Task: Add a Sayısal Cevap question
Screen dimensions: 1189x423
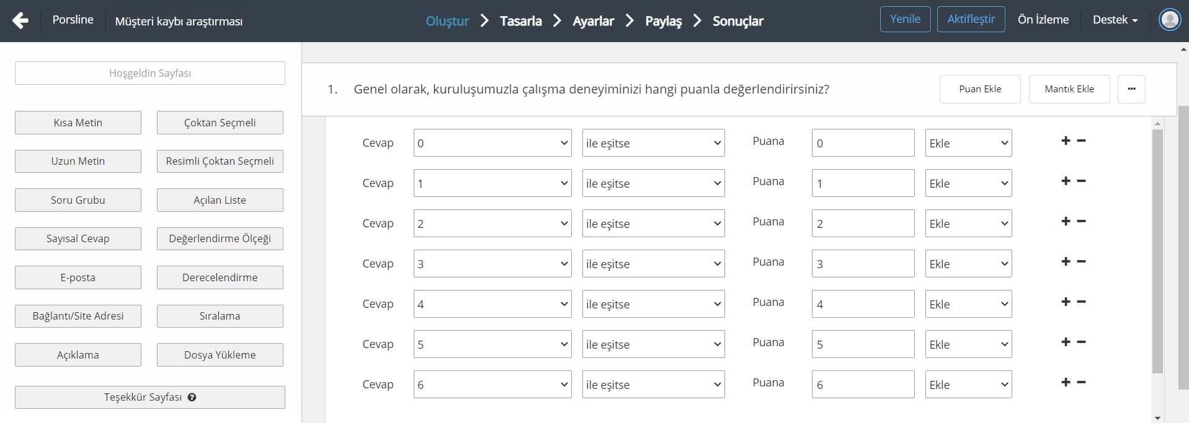Action: (78, 238)
